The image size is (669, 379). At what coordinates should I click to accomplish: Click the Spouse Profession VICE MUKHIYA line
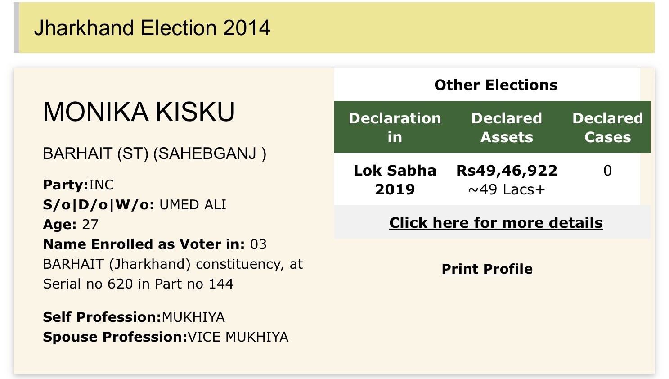tap(166, 337)
